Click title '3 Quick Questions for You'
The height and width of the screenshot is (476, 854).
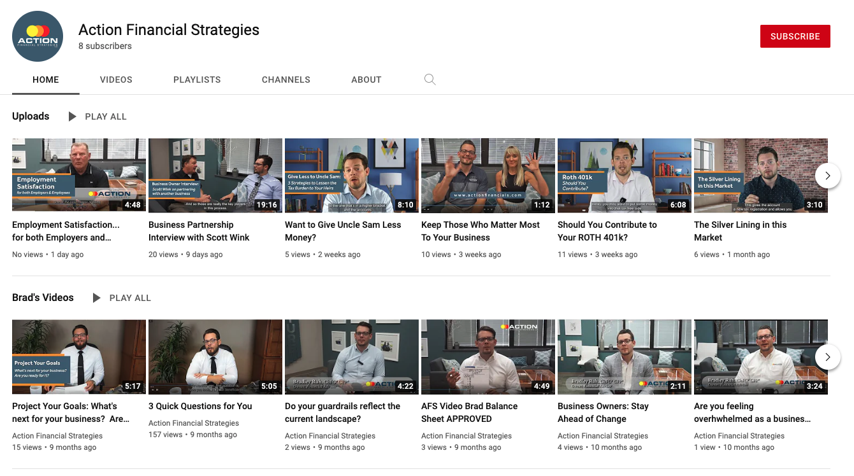[x=200, y=406]
